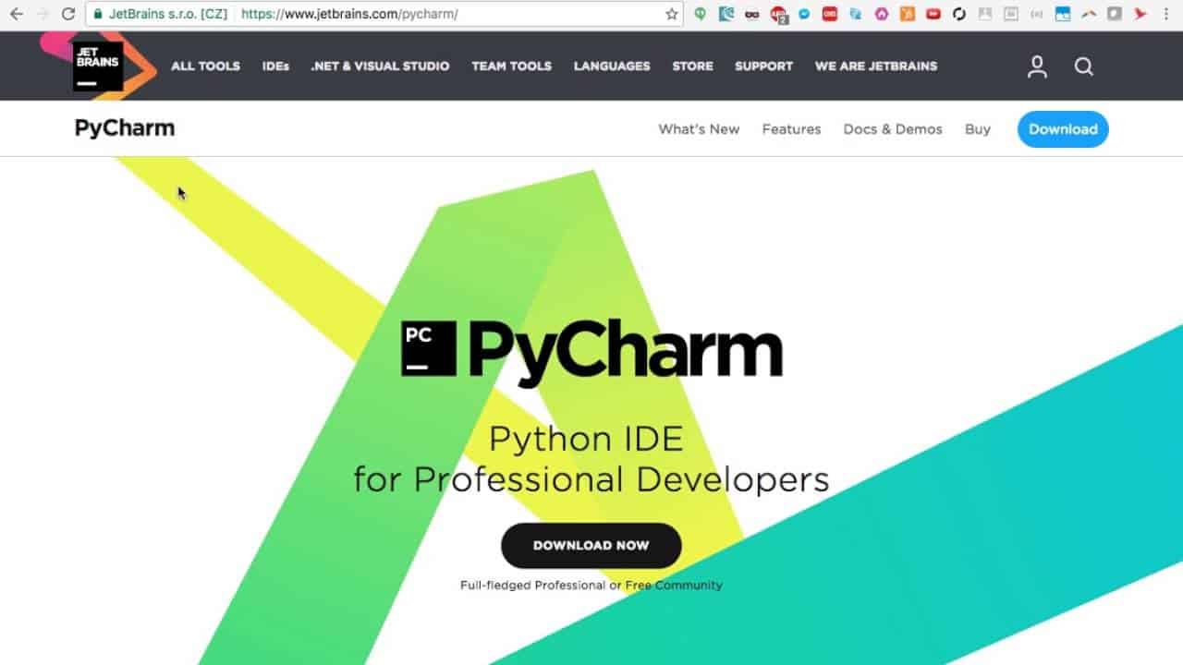
Task: Click the green speech-bubble extension icon
Action: click(700, 14)
